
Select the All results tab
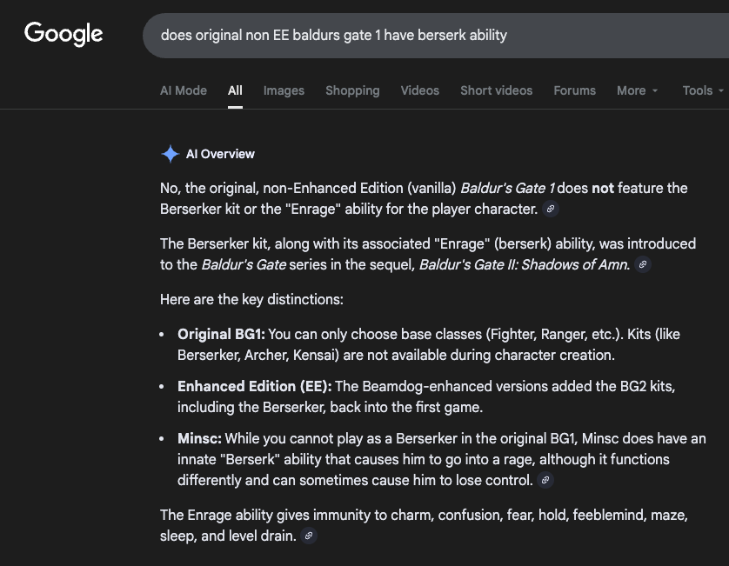(x=235, y=90)
